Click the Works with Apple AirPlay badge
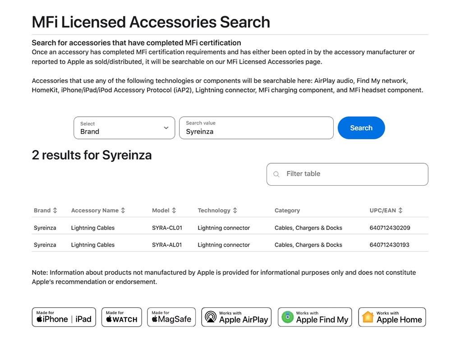 [236, 317]
